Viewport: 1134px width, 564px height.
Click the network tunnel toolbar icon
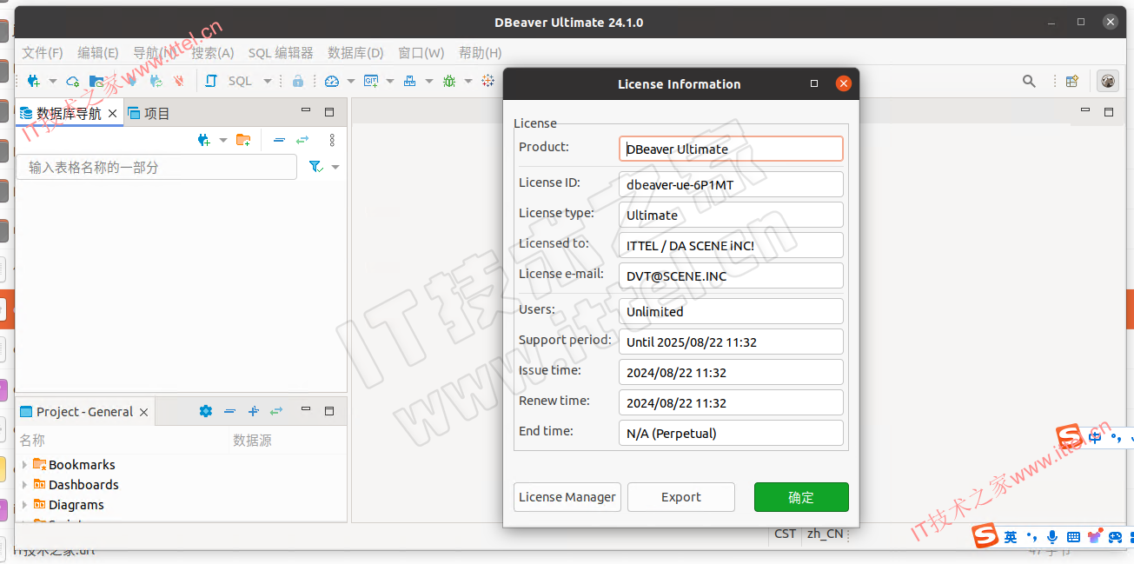(410, 81)
